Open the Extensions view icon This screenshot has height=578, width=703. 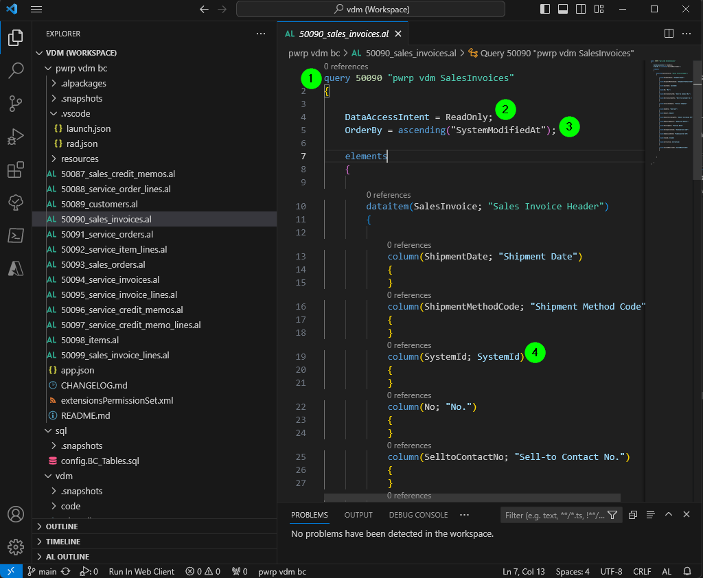[16, 170]
